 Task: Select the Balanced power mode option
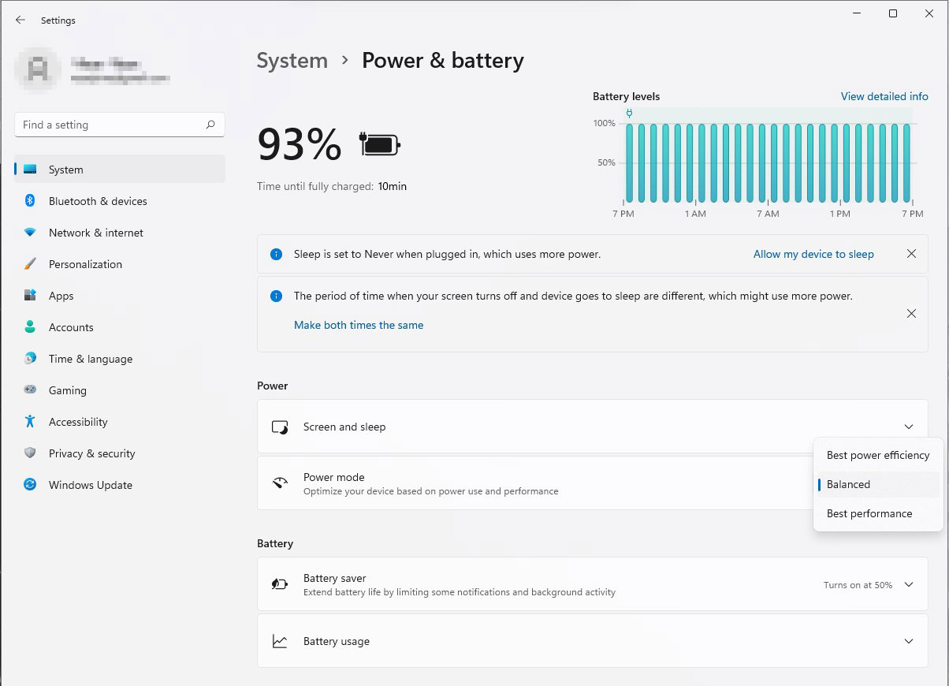point(878,484)
